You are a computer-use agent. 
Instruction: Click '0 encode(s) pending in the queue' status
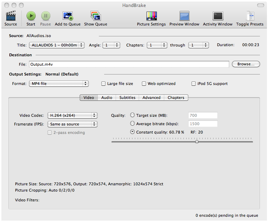click(x=227, y=215)
